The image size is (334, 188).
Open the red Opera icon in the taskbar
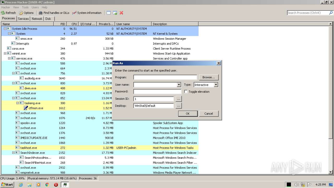56,185
